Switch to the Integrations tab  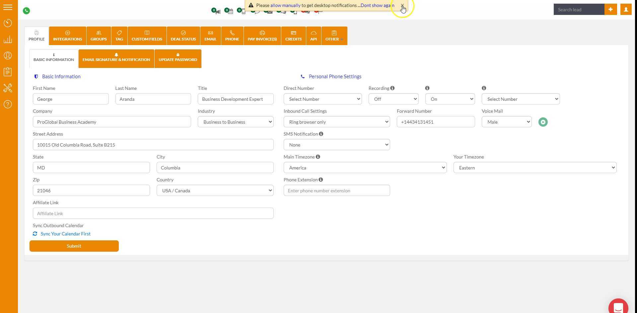(x=67, y=36)
